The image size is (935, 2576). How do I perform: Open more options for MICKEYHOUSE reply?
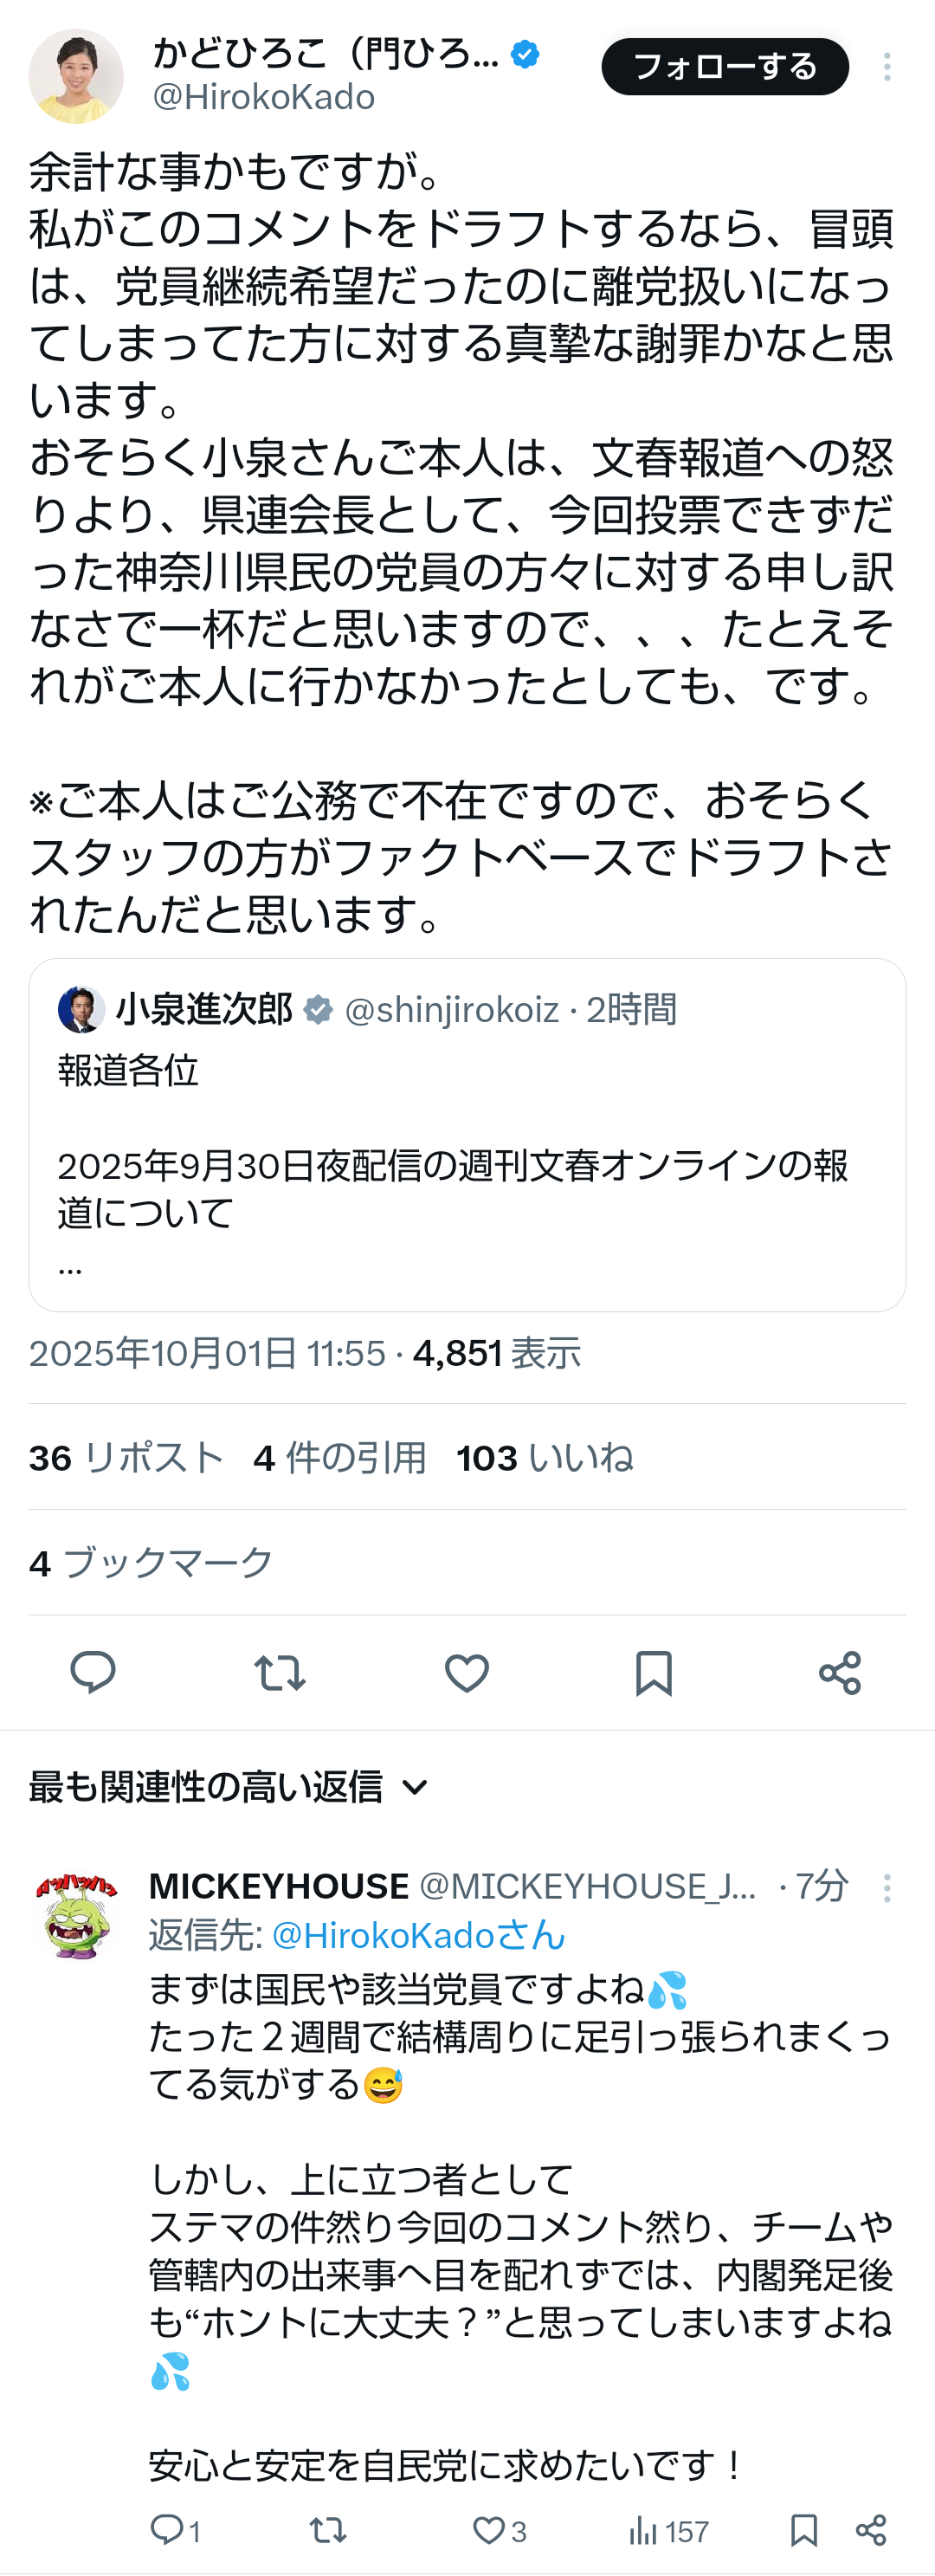[887, 1888]
